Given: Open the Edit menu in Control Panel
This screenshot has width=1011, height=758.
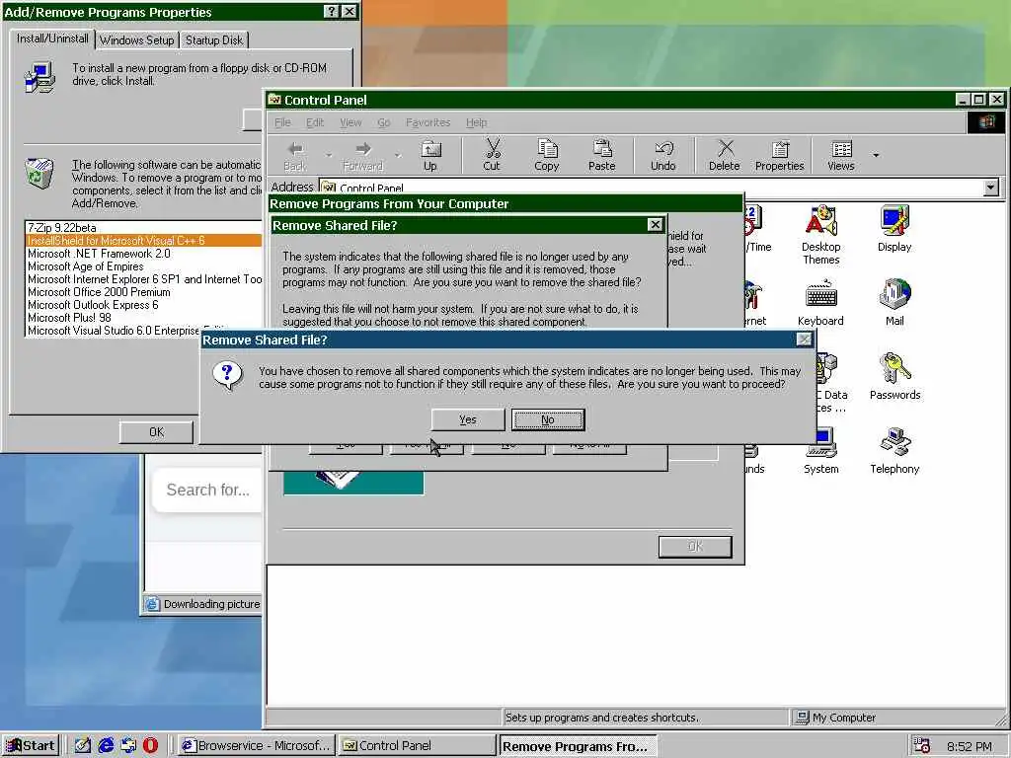Looking at the screenshot, I should click(x=315, y=122).
